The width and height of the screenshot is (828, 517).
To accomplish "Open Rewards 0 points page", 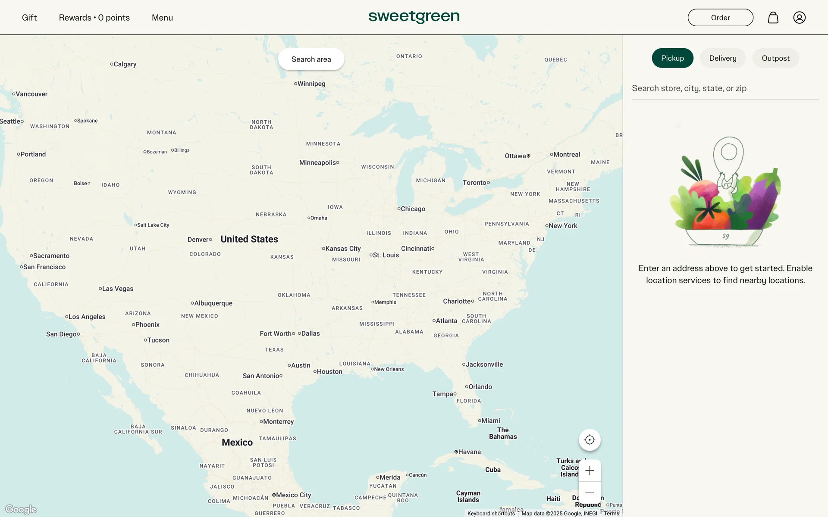I will click(x=94, y=18).
